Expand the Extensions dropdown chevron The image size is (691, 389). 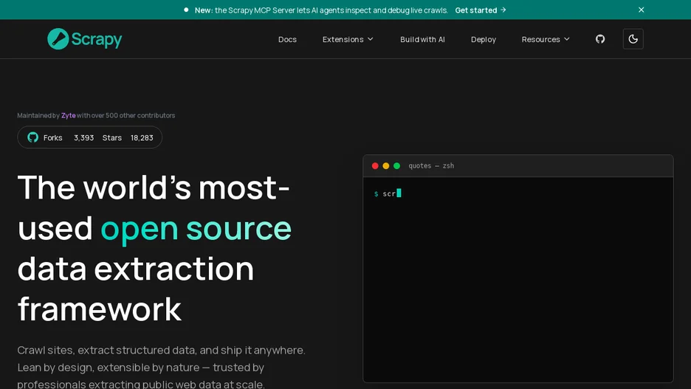371,39
